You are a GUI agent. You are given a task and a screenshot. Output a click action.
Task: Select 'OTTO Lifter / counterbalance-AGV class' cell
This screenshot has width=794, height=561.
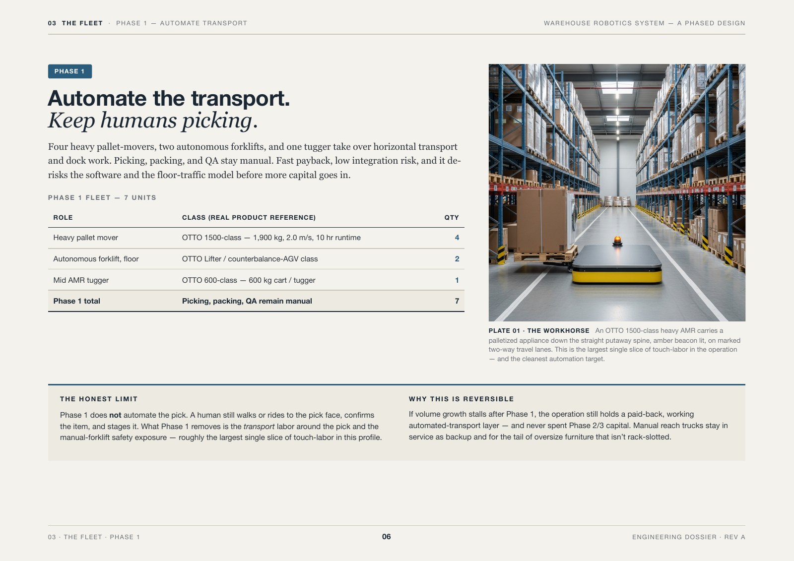coord(250,259)
